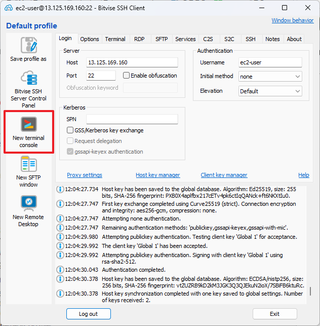The width and height of the screenshot is (320, 326).
Task: Start a New Remote Desktop session
Action: [x=29, y=211]
